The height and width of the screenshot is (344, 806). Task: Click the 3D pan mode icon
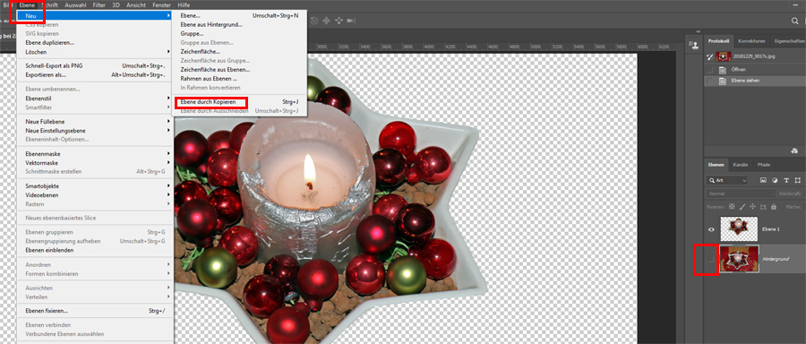326,21
